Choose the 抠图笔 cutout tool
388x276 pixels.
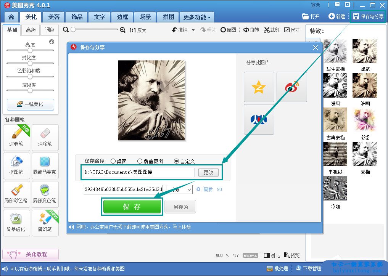[16, 165]
